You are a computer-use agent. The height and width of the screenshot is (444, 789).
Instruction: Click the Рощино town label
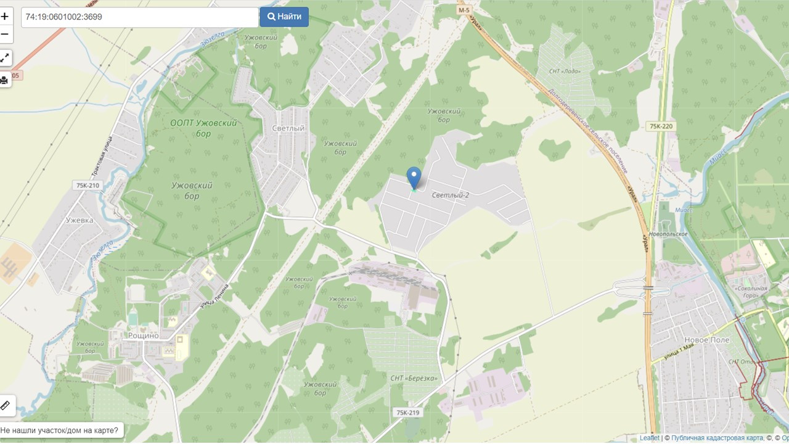143,335
